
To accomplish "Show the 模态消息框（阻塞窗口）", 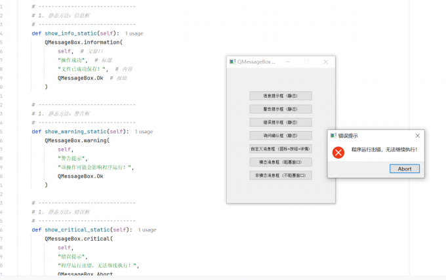I will coord(281,162).
